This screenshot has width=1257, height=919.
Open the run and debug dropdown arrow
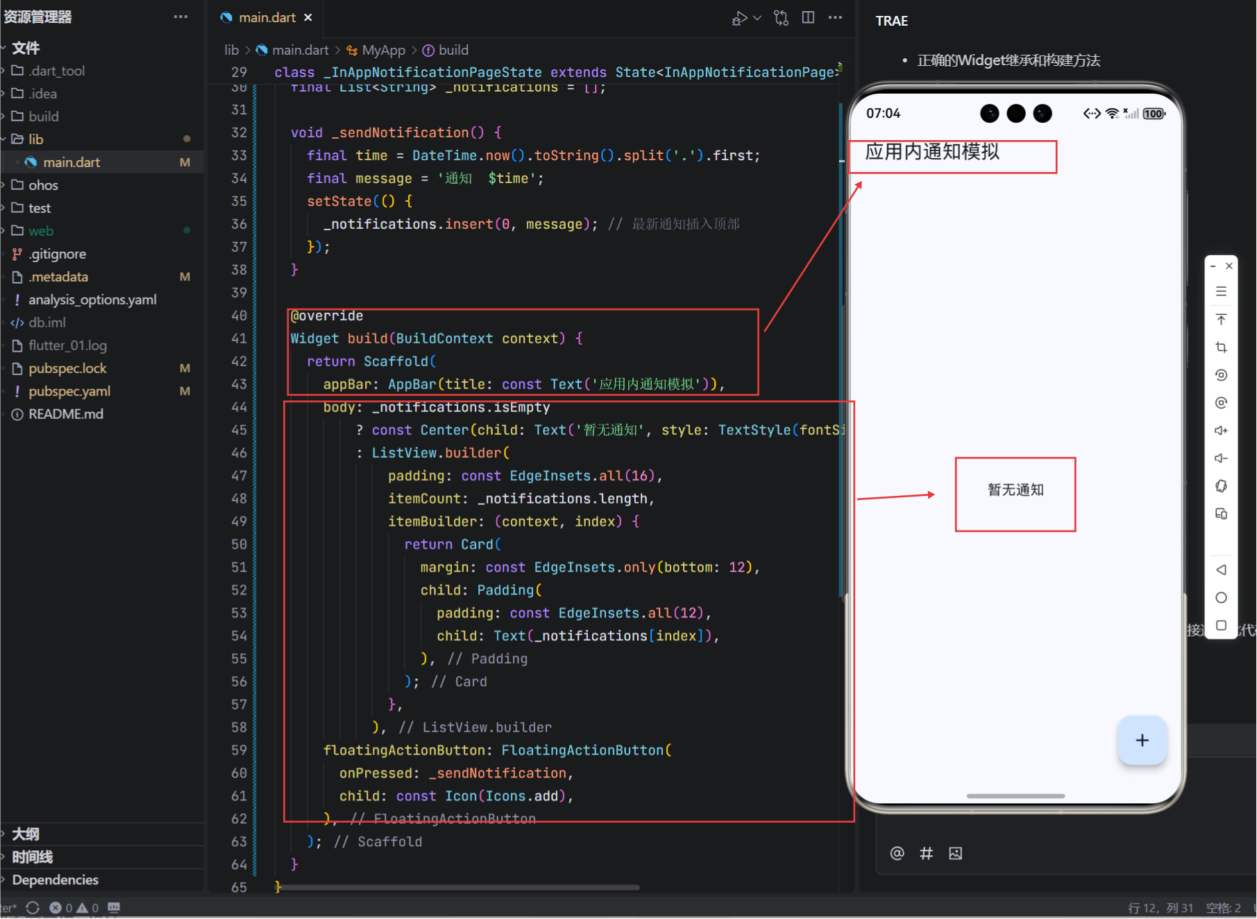click(757, 17)
